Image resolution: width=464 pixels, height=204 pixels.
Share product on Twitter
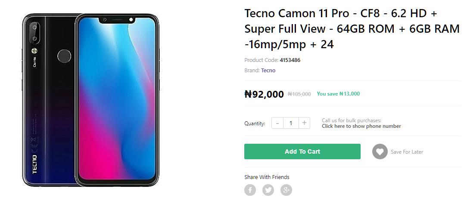[268, 190]
